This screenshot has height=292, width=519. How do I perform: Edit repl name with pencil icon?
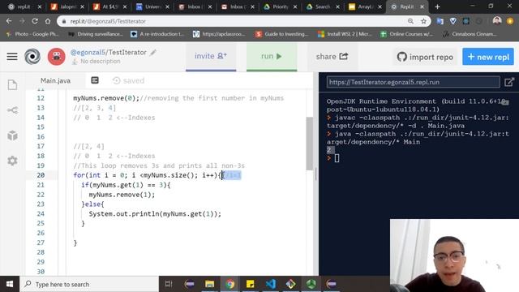[153, 52]
